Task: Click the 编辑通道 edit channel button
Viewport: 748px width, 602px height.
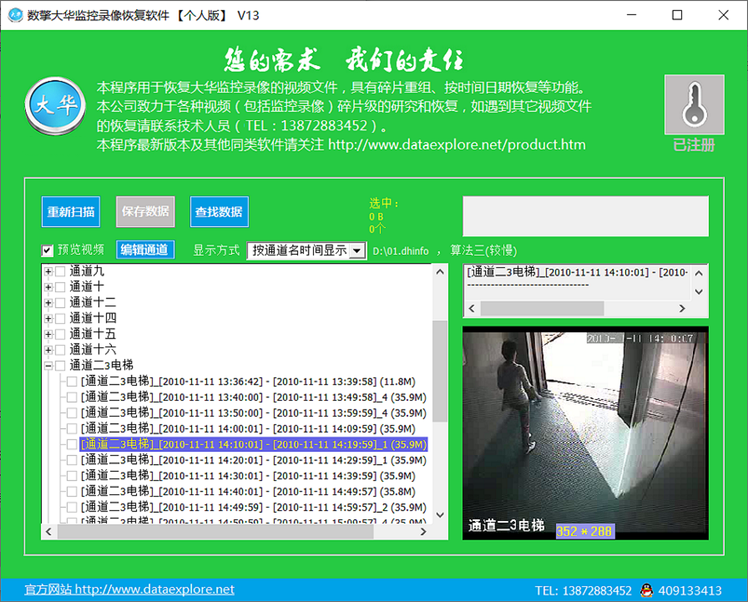Action: 144,250
